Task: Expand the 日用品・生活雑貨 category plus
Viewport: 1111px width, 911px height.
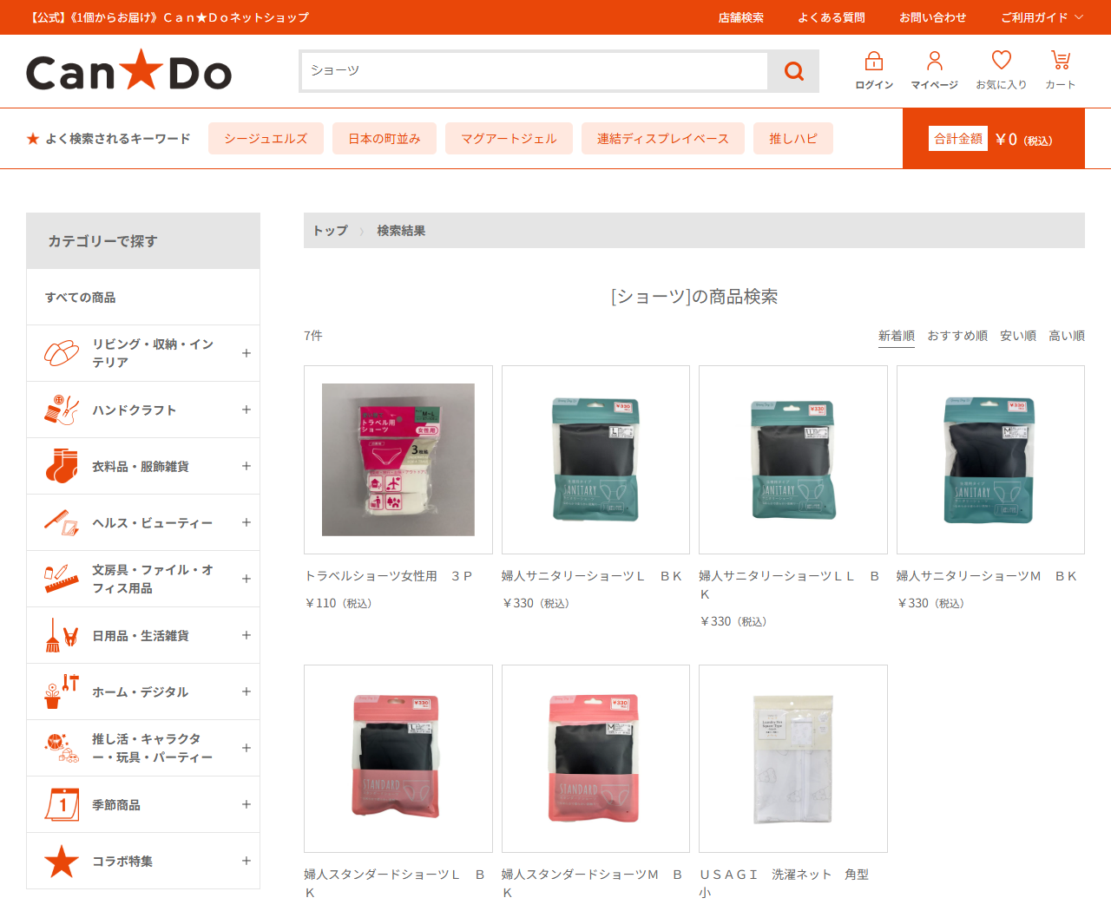Action: [x=247, y=635]
